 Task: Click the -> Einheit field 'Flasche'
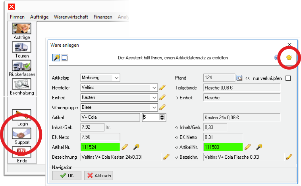pos(242,98)
